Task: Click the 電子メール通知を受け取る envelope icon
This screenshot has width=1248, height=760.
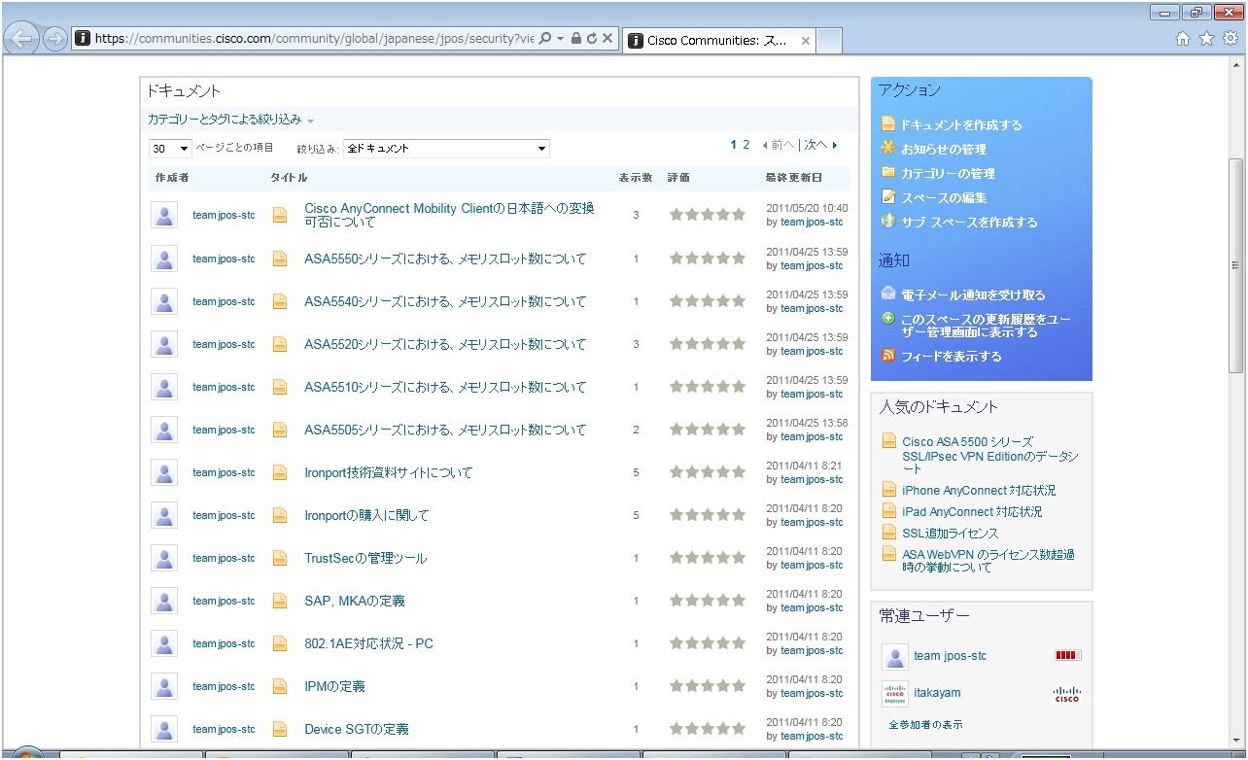Action: (x=887, y=294)
